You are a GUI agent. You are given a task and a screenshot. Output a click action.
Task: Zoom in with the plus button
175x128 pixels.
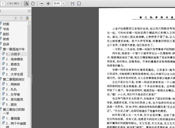pyautogui.click(x=48, y=3)
